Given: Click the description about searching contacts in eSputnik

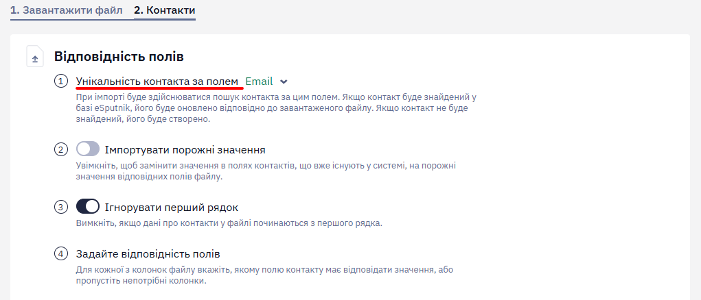Looking at the screenshot, I should click(x=276, y=108).
